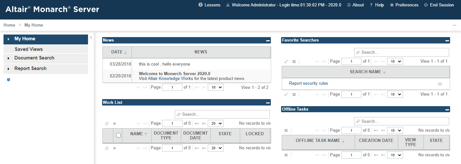
Task: Expand the Report Search arrow
Action: point(8,69)
